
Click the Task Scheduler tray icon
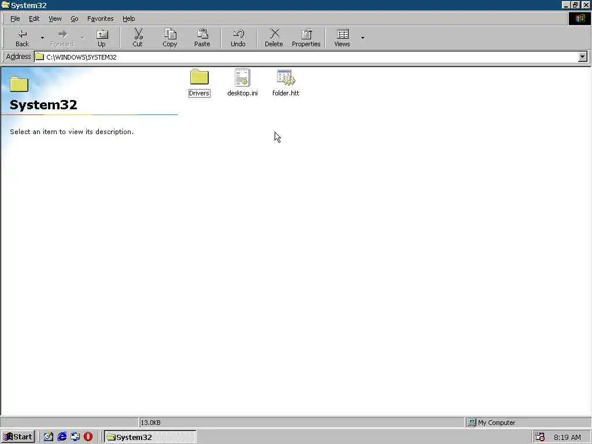(540, 437)
